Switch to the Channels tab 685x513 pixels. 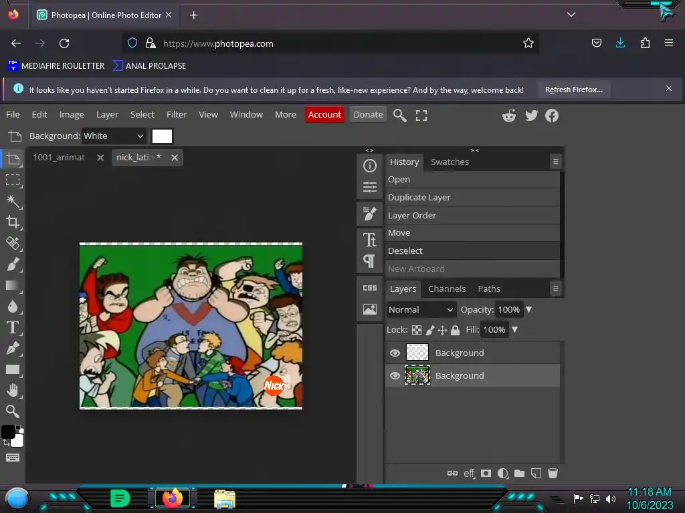coord(446,289)
